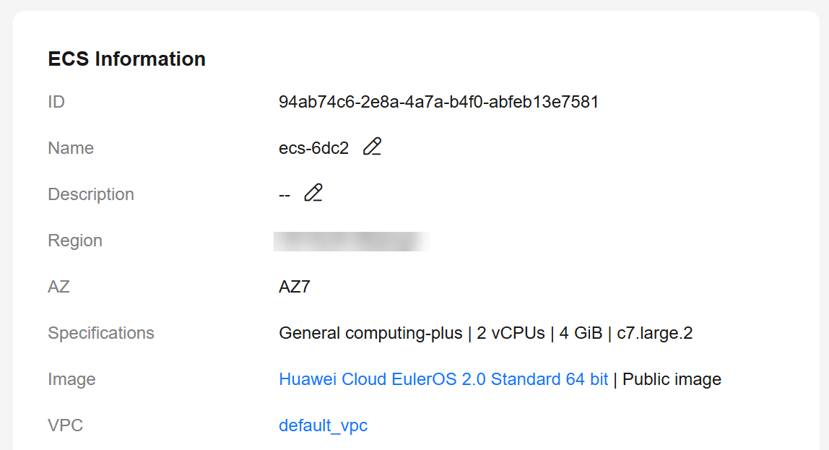The image size is (829, 450).
Task: Open the default_vpc link
Action: point(323,425)
